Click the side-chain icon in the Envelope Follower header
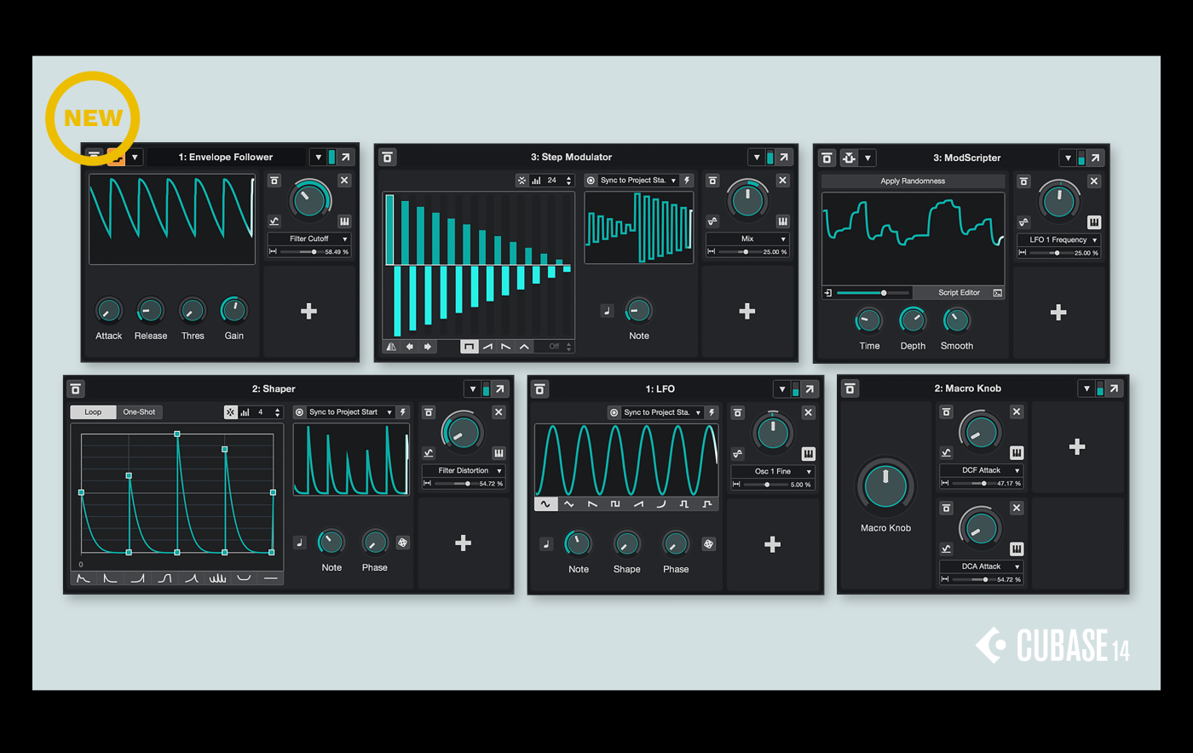 (115, 158)
